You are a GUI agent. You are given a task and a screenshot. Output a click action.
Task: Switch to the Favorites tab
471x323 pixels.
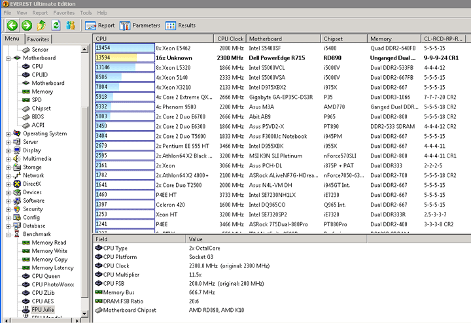(38, 39)
